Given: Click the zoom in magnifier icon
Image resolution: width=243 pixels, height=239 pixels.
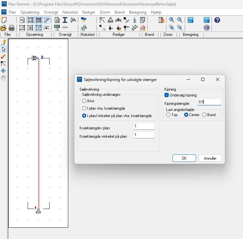Looking at the screenshot, I should point(172,20).
